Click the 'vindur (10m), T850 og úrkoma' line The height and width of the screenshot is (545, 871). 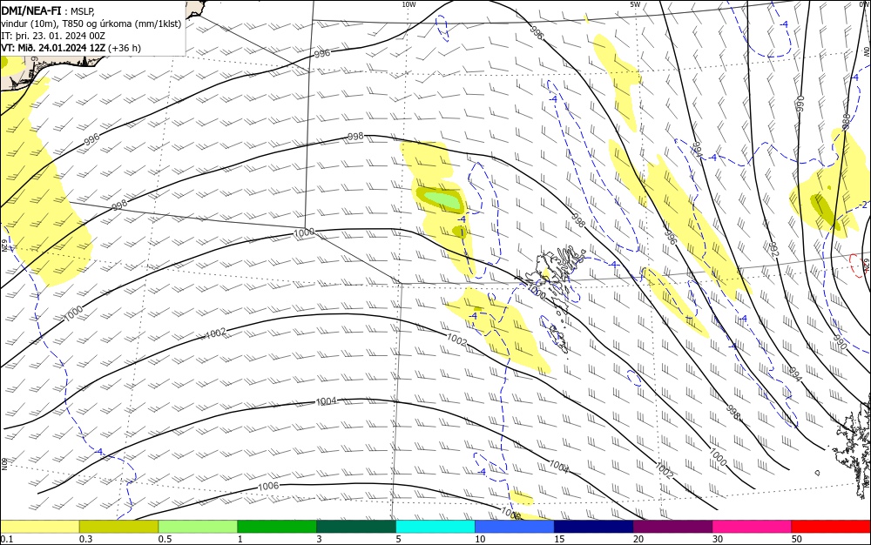coord(91,24)
